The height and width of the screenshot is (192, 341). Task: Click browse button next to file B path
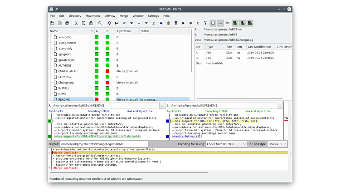pos(280,105)
